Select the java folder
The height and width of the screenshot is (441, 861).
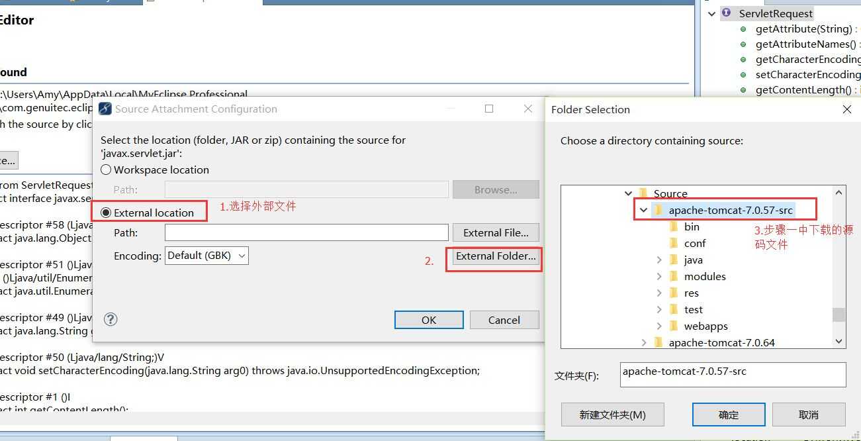(x=694, y=260)
